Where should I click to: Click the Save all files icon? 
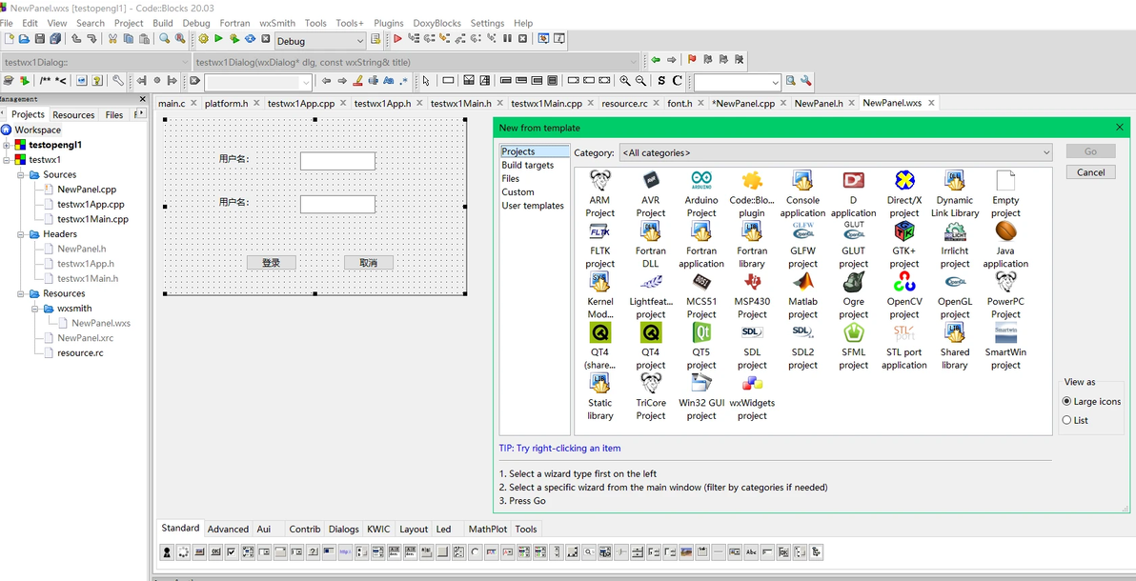[55, 39]
